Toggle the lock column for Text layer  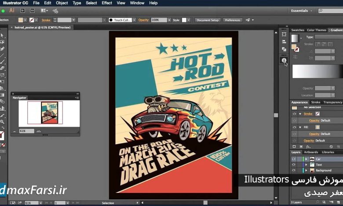pyautogui.click(x=299, y=165)
